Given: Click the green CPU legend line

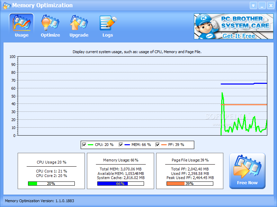Looking at the screenshot, I should (90, 145).
